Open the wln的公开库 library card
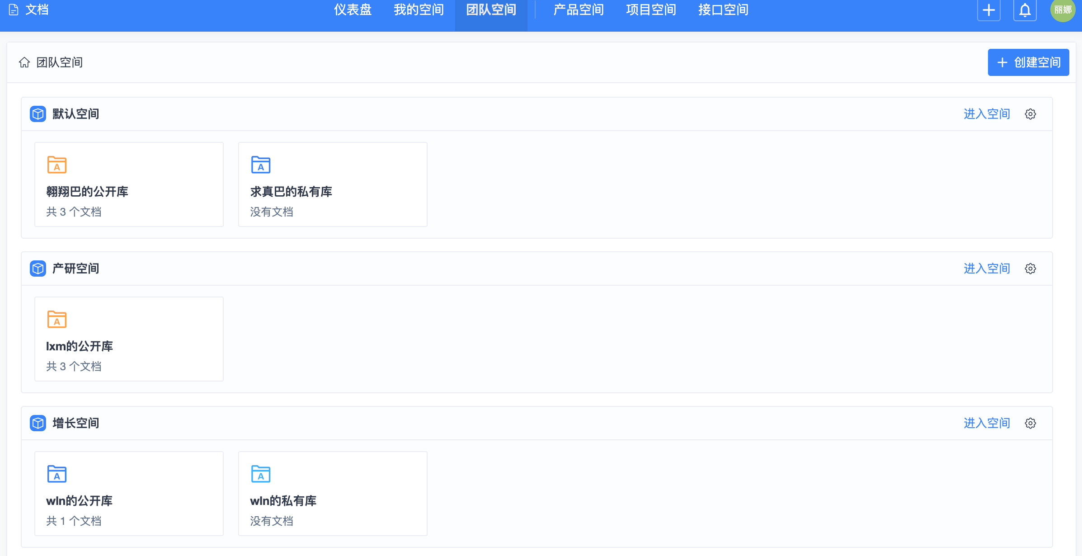The height and width of the screenshot is (556, 1082). (129, 494)
